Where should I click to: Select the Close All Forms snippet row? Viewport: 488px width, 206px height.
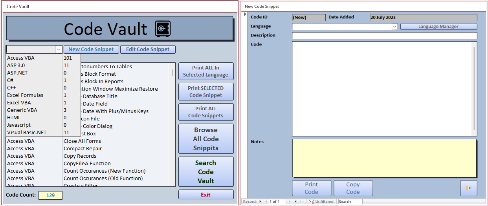[x=90, y=141]
